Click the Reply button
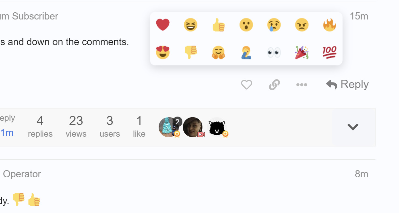The image size is (399, 213). tap(347, 84)
